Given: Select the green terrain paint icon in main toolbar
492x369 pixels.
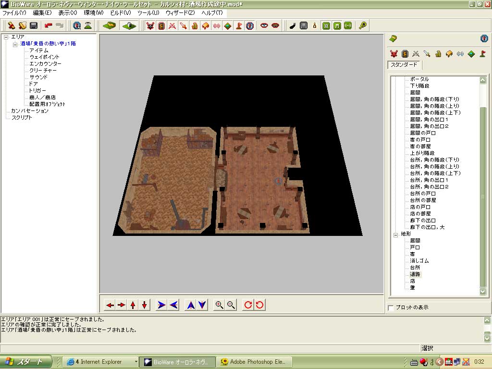Looking at the screenshot, I should pos(109,25).
